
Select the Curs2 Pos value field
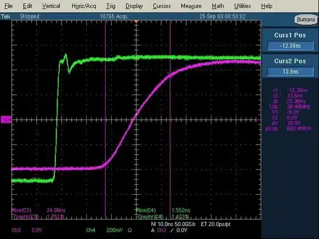tap(290, 71)
